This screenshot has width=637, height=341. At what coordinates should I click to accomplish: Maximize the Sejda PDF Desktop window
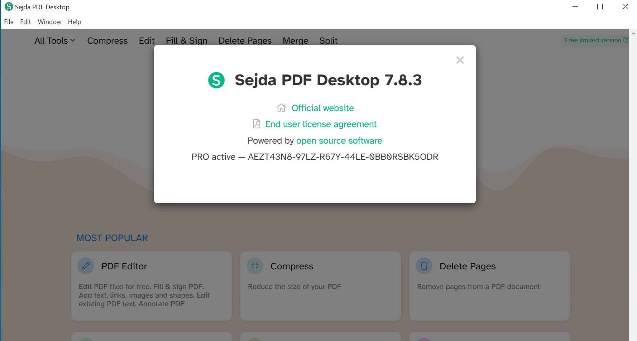(600, 7)
